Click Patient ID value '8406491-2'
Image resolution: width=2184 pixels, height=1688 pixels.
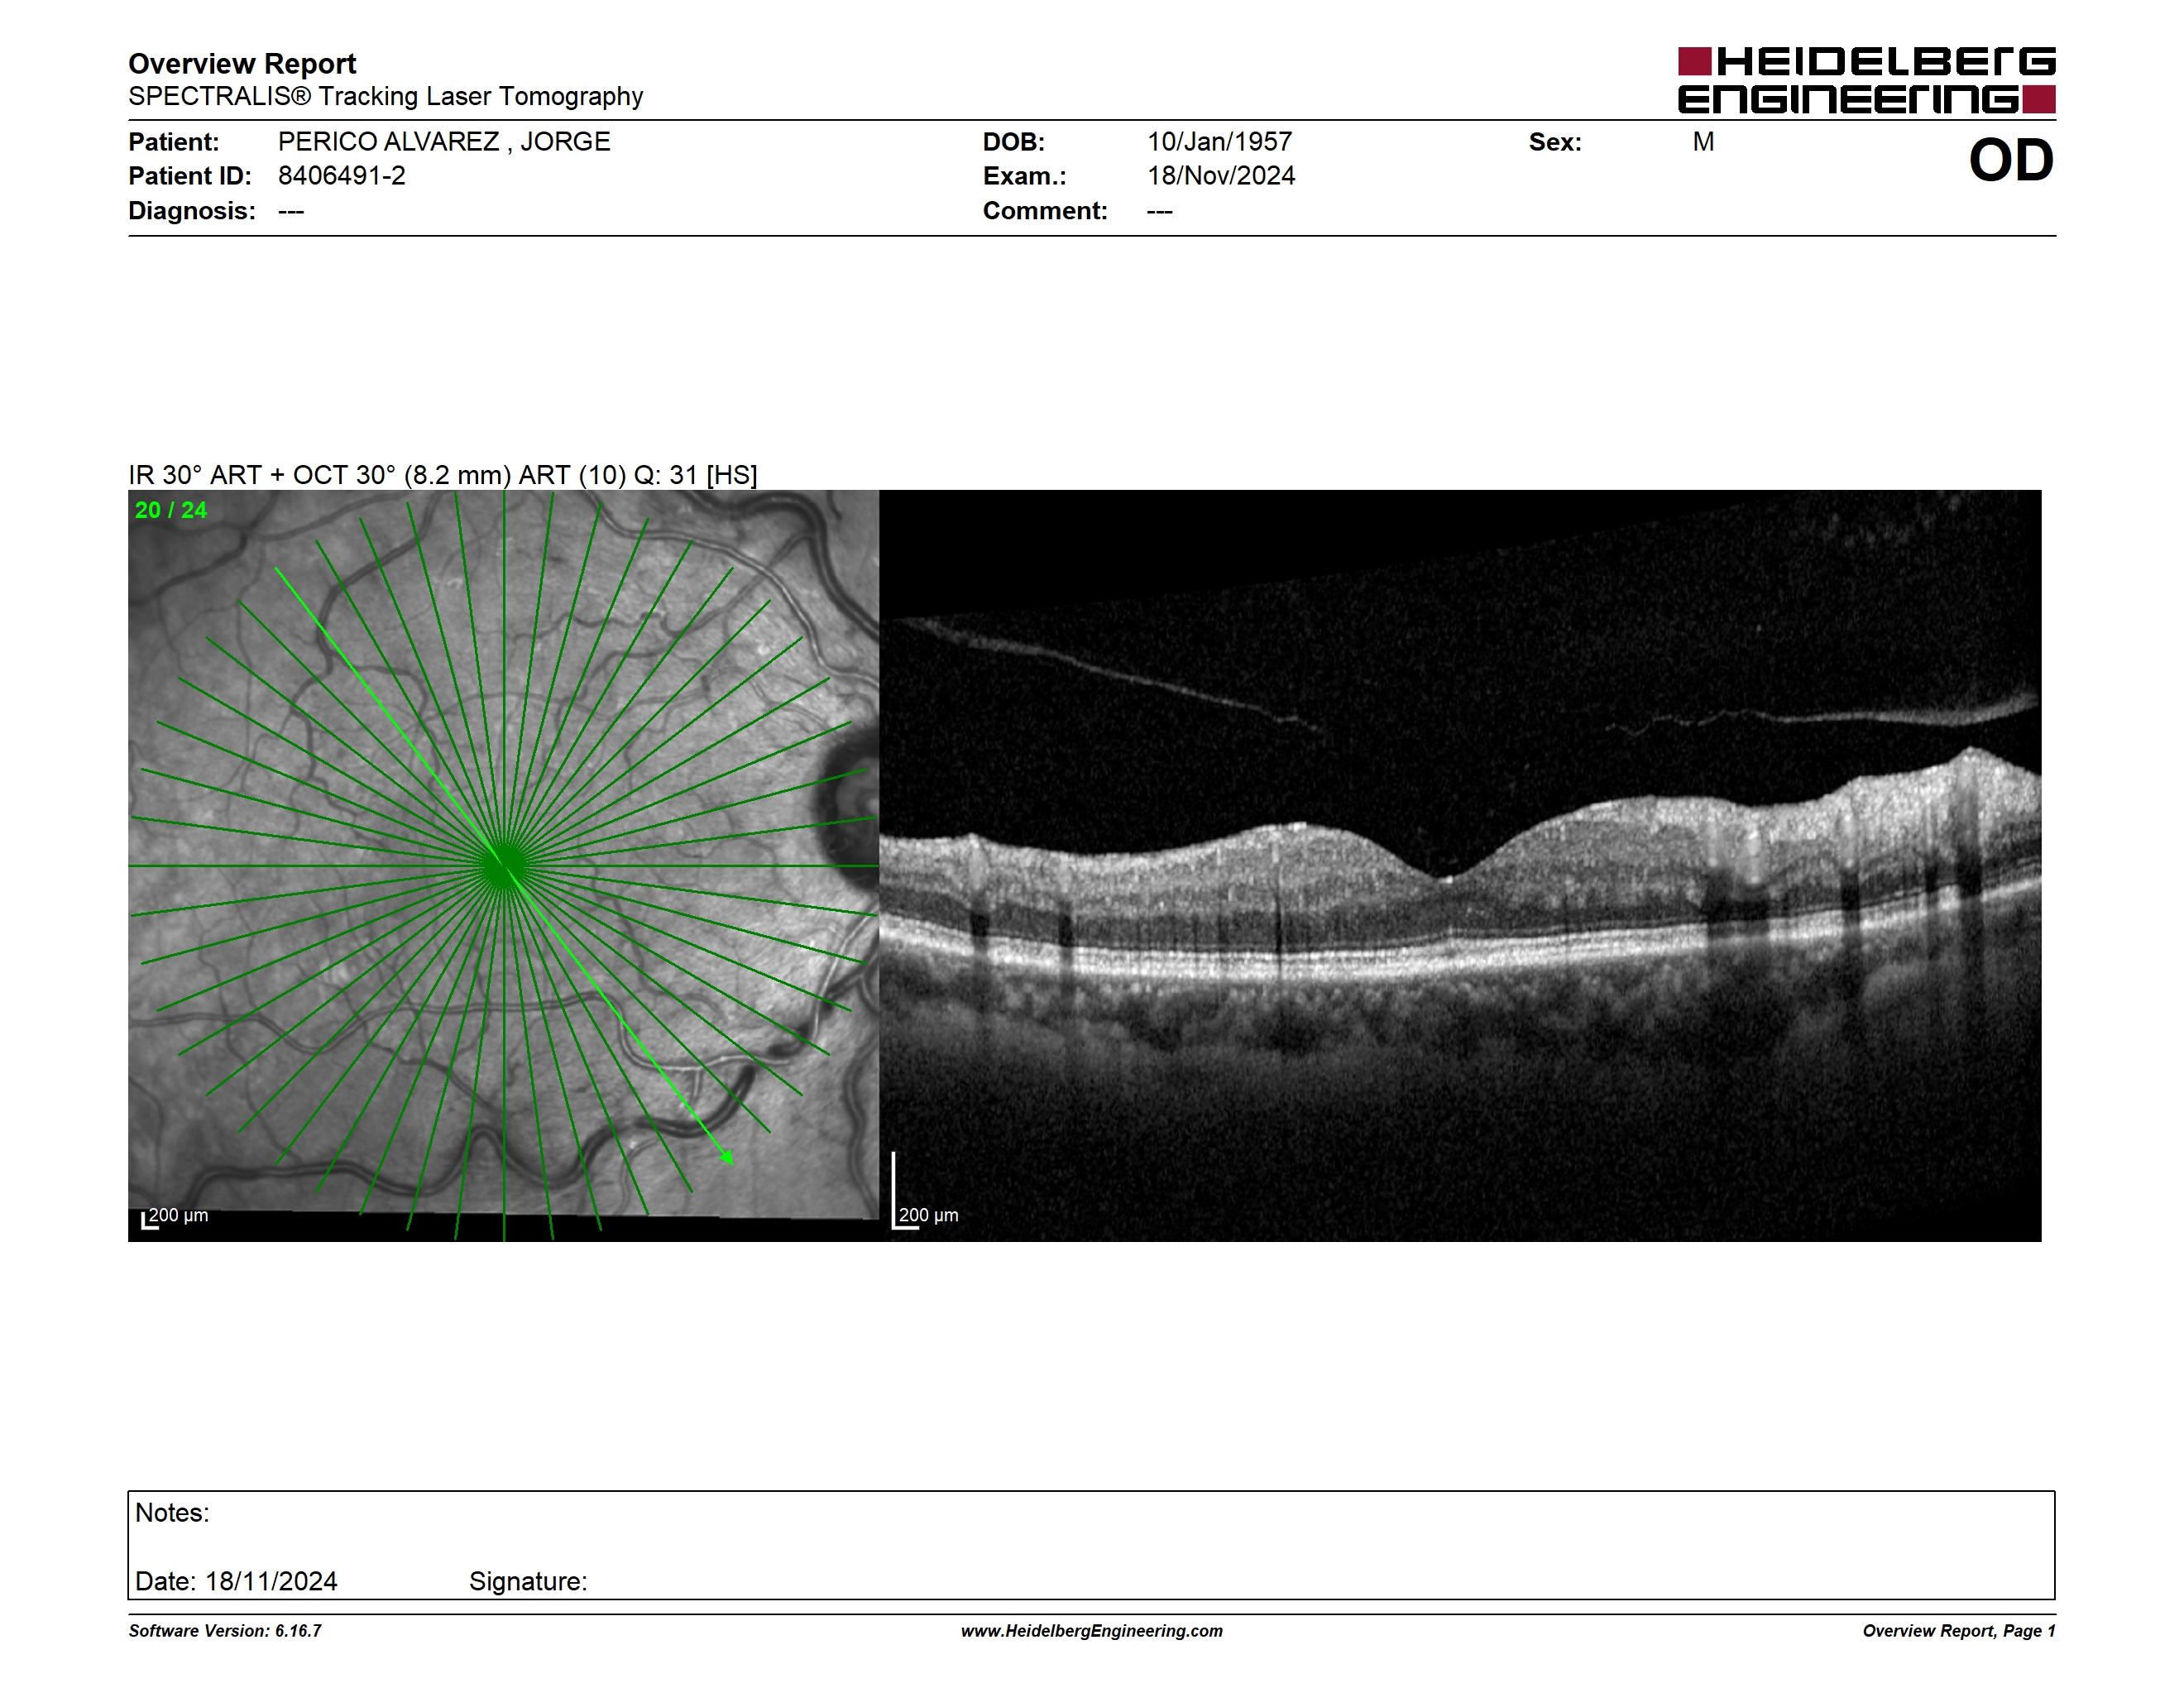point(342,176)
